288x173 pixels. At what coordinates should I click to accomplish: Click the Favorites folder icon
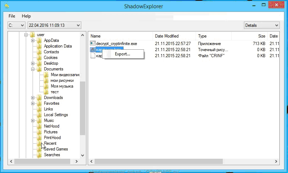39,103
